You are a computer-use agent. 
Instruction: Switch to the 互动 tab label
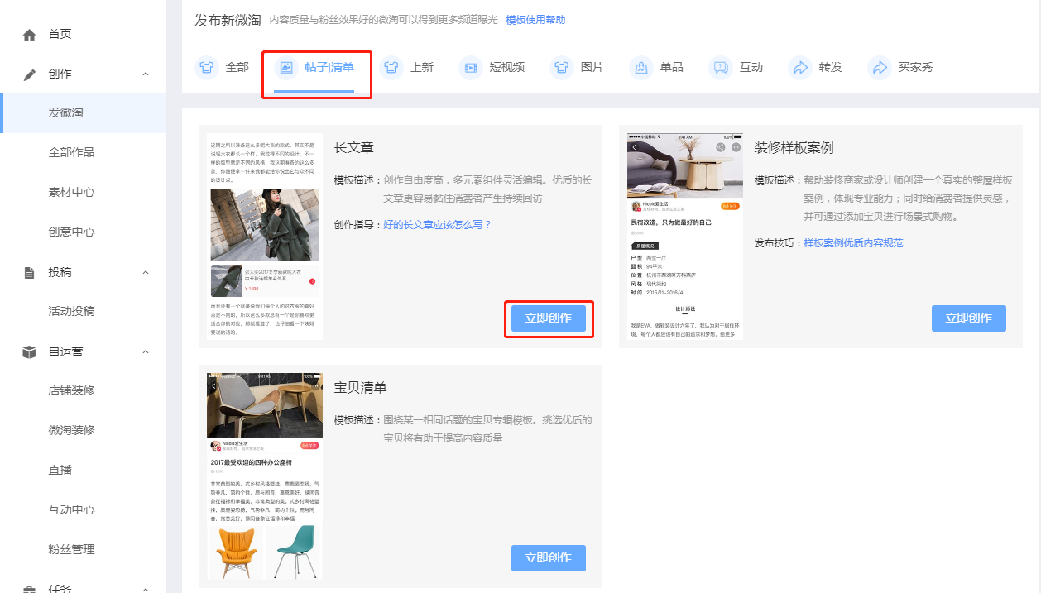tap(751, 68)
